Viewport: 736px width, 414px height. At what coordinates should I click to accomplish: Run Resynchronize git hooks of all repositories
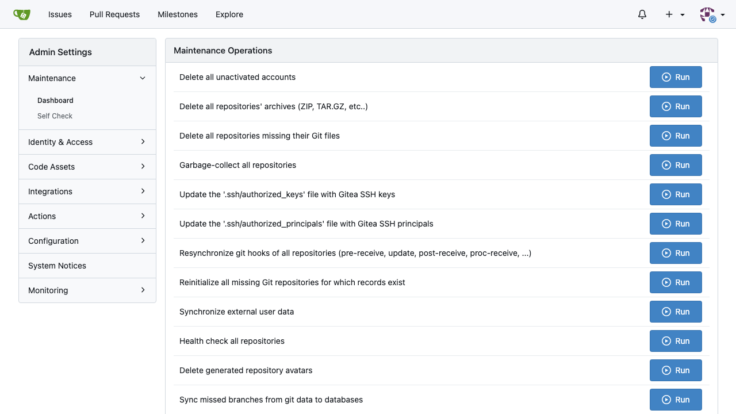676,253
